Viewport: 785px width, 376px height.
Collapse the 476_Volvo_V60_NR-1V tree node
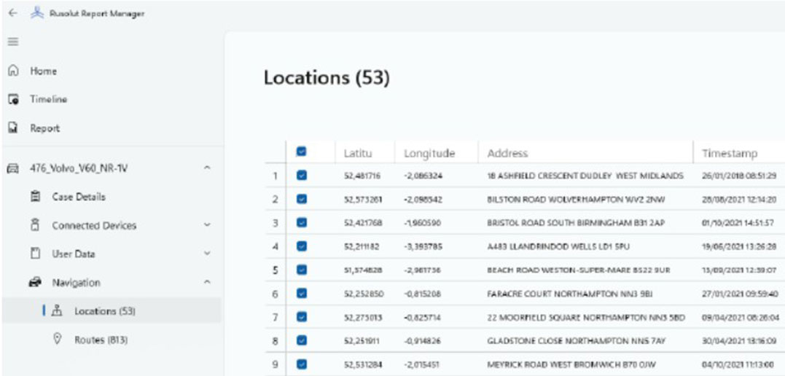208,168
